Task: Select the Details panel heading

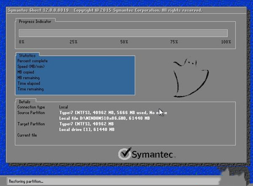Action: (x=24, y=102)
